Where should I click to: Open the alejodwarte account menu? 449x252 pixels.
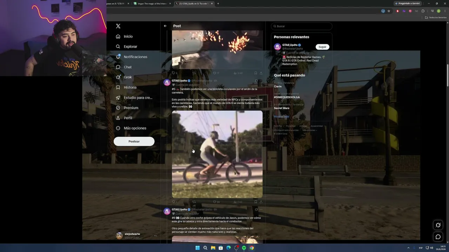136,236
